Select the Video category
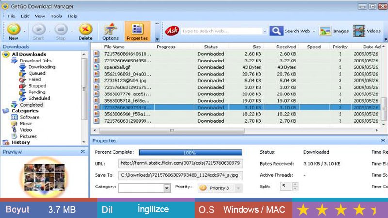The width and height of the screenshot is (388, 218). point(26,130)
